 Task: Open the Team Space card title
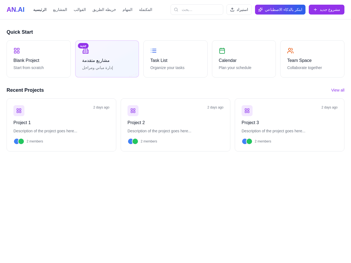click(x=299, y=60)
